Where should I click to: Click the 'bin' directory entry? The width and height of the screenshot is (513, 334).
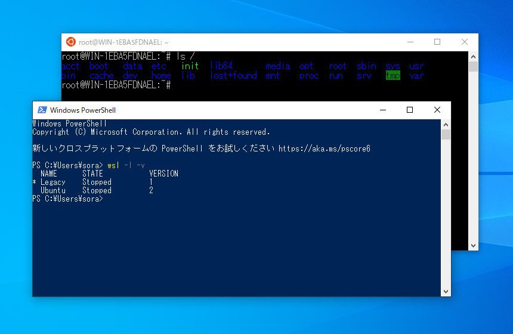click(69, 76)
